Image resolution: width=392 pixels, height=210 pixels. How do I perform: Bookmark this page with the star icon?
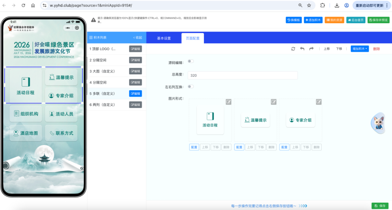309,5
